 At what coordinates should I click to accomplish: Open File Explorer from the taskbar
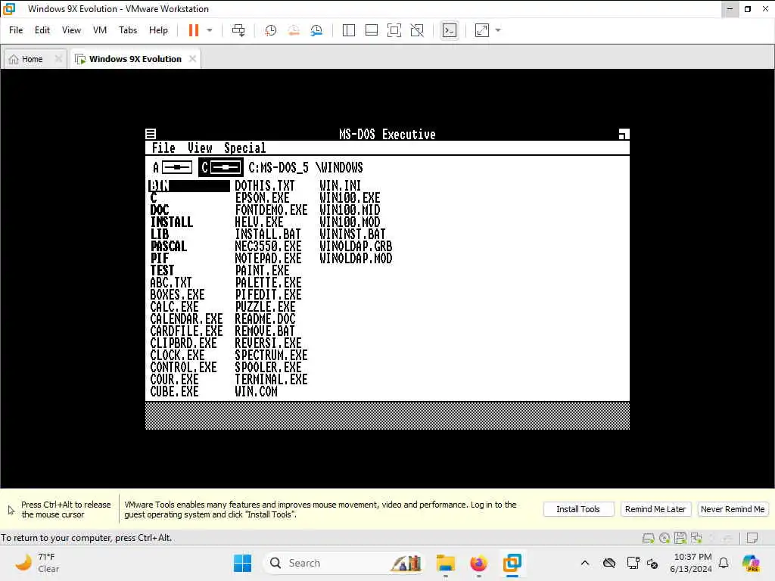coord(445,563)
